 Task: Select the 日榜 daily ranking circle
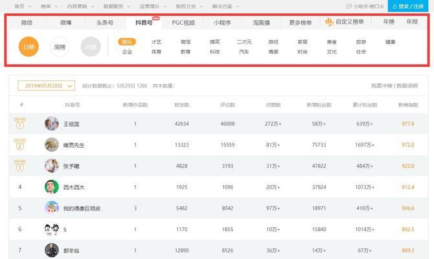[x=29, y=47]
